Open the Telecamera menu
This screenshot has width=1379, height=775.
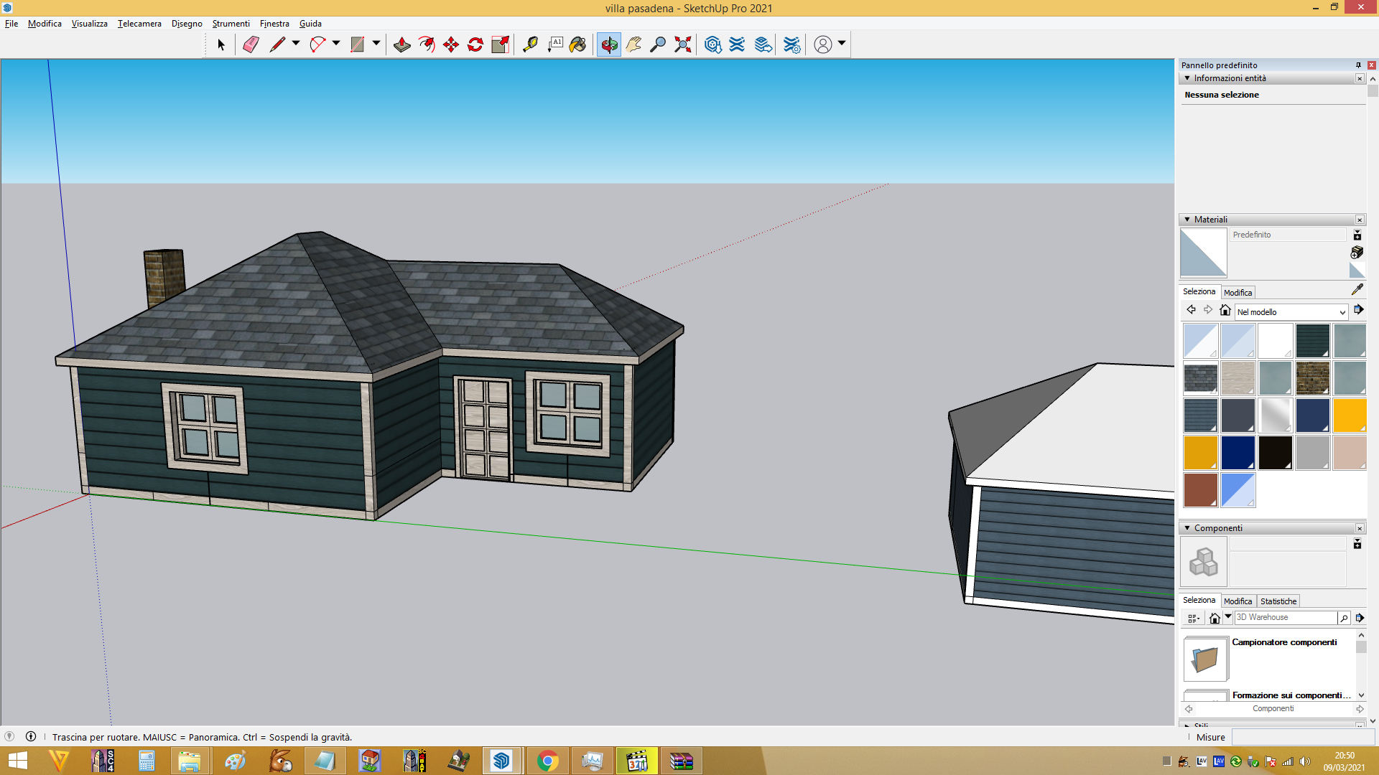pyautogui.click(x=139, y=24)
